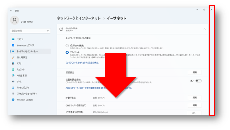Select the プライベート radio button
Viewport: 230px width, 130px height.
point(67,52)
